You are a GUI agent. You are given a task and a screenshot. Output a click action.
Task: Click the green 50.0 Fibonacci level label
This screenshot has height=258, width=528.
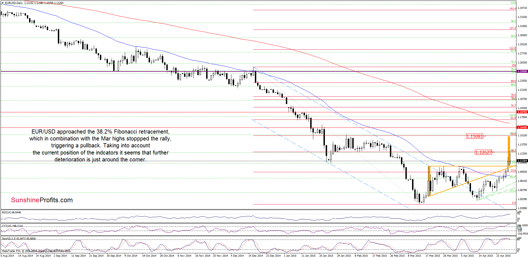click(x=513, y=36)
